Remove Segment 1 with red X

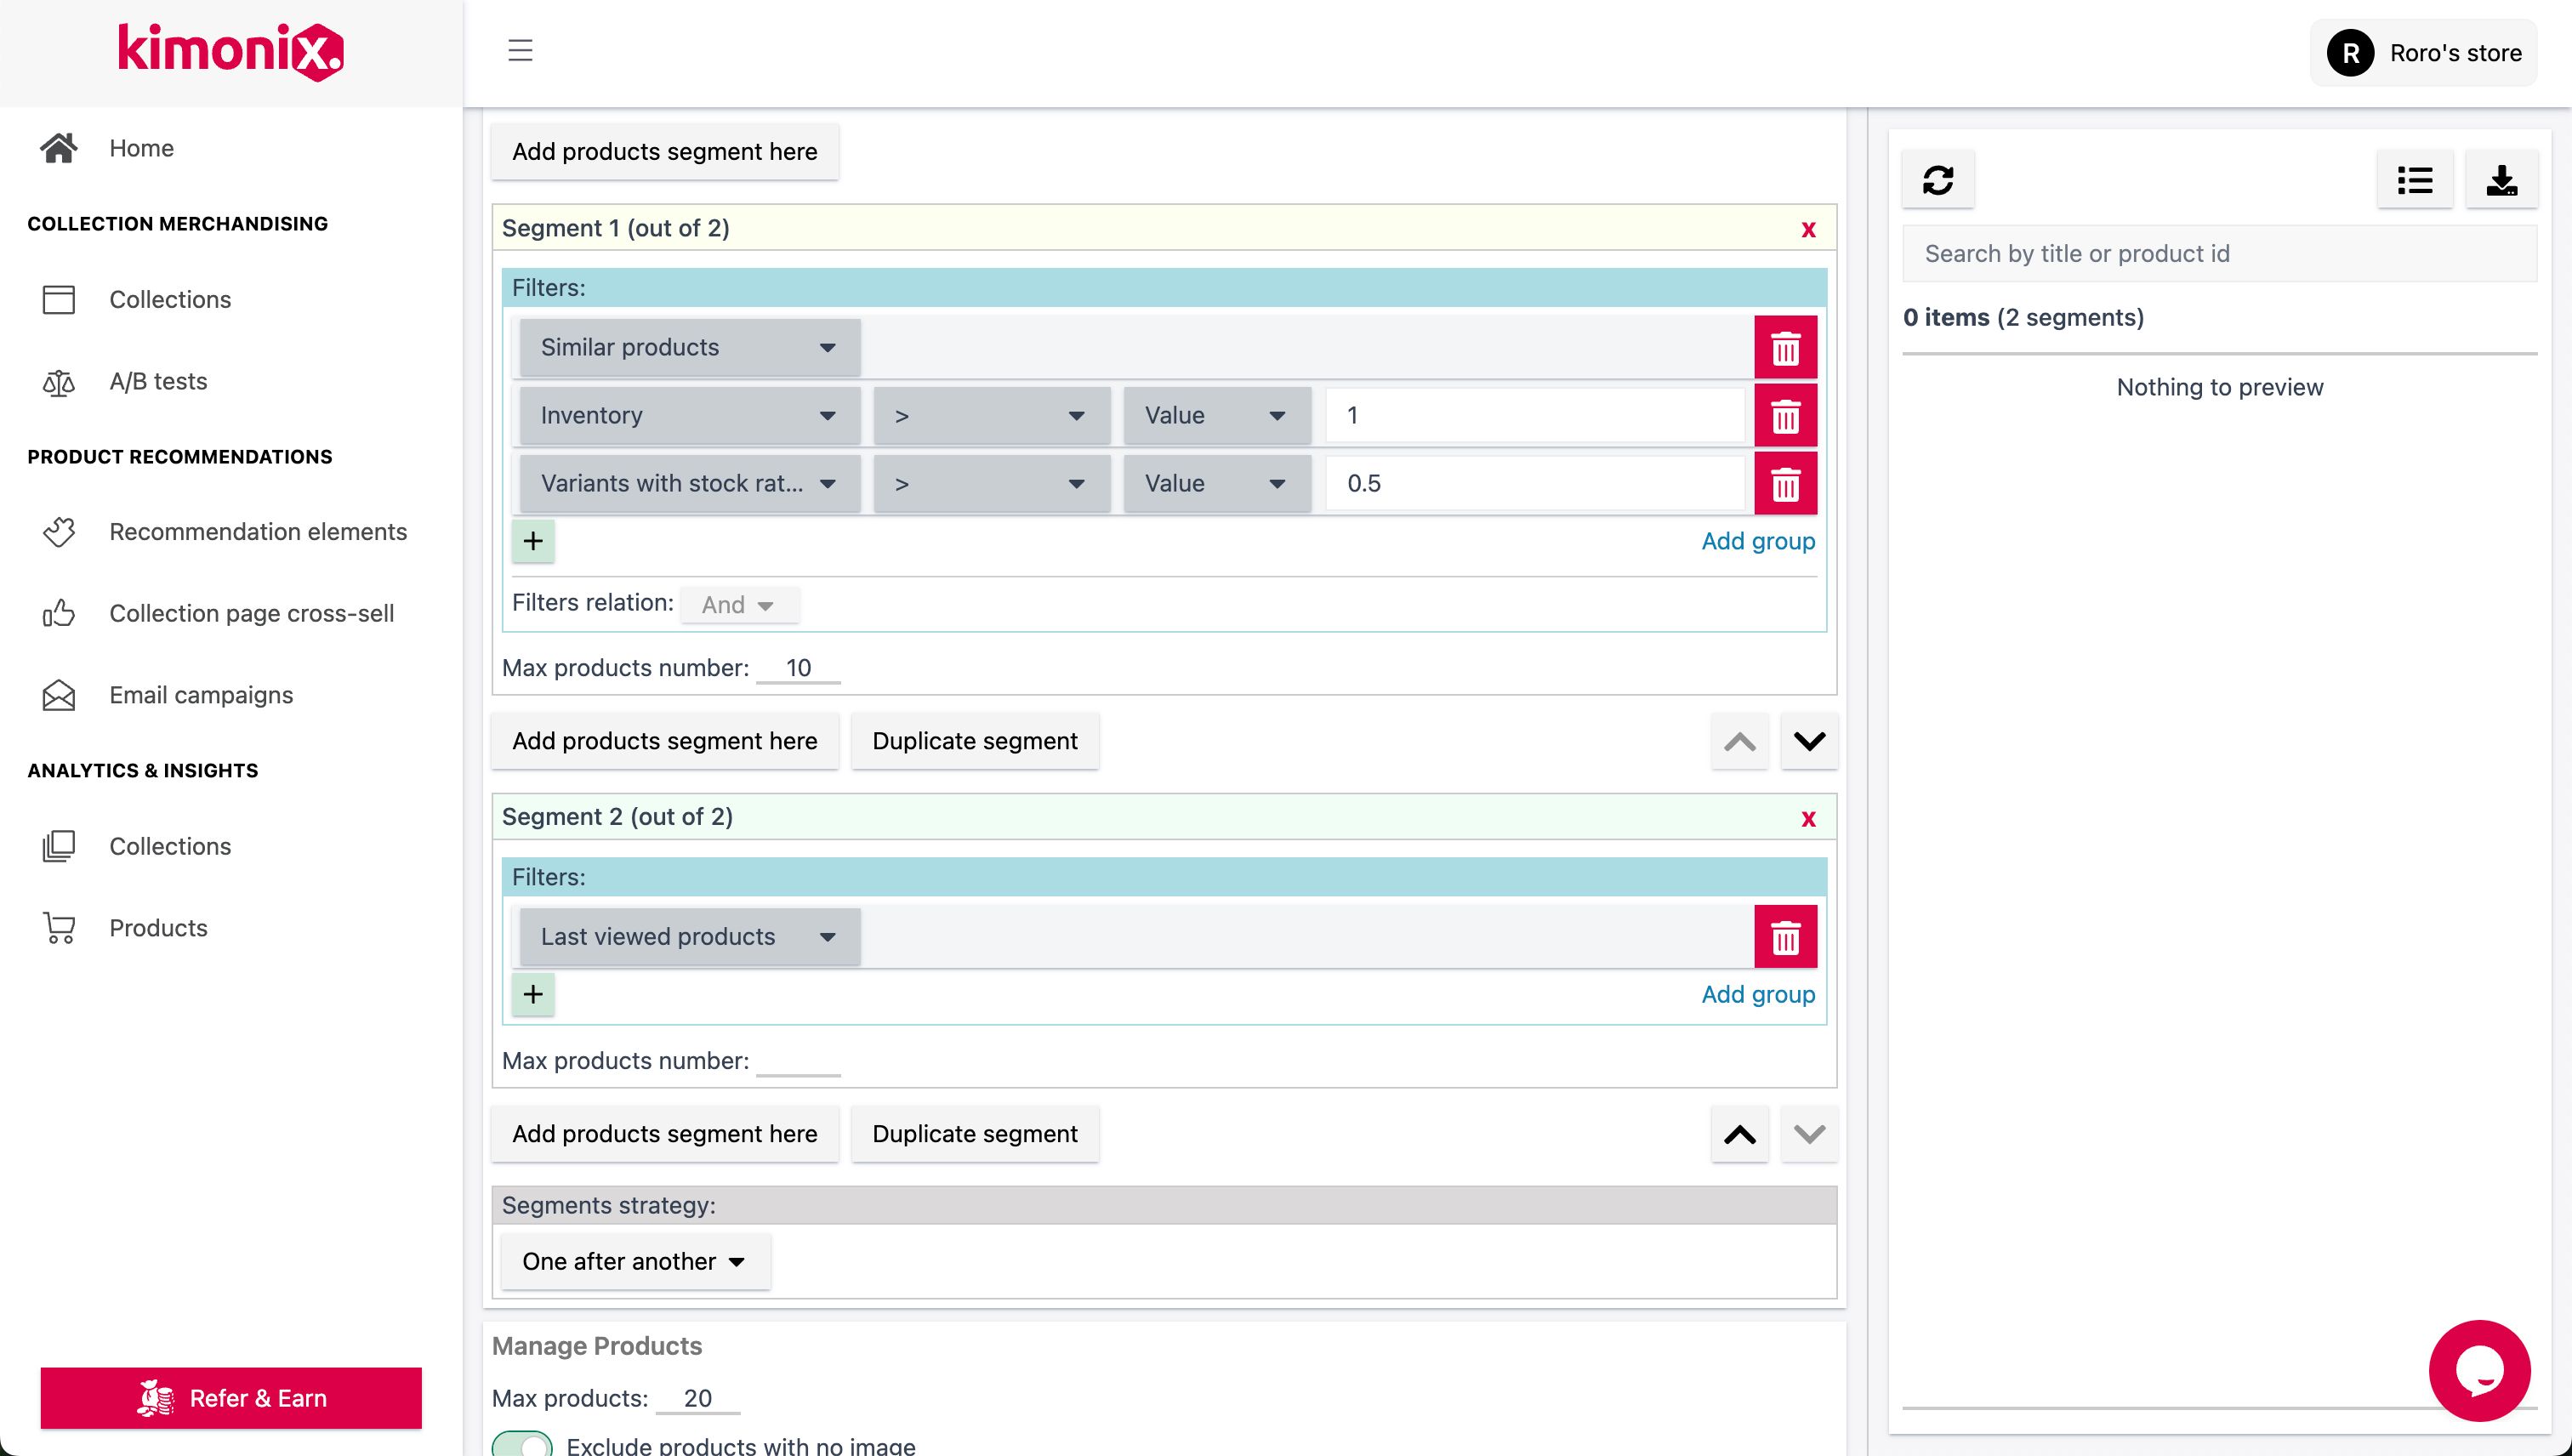point(1808,228)
